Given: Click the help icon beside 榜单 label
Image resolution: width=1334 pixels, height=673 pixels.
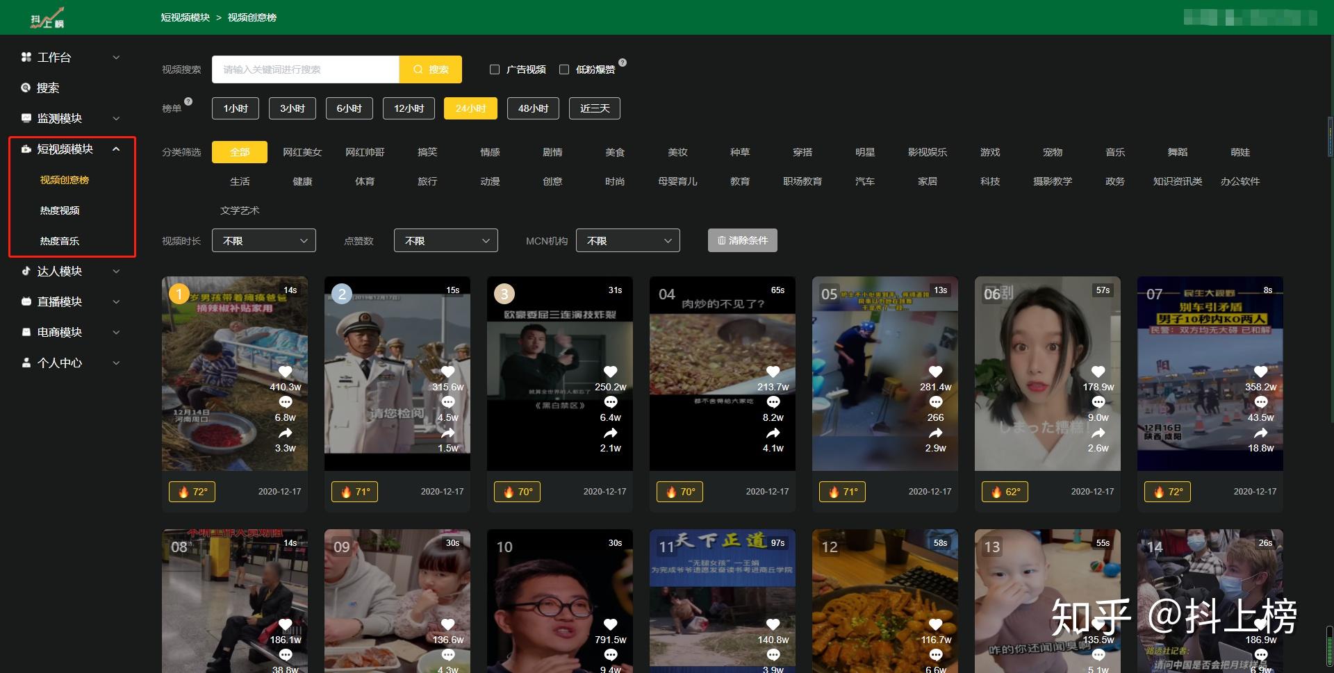Looking at the screenshot, I should [188, 101].
